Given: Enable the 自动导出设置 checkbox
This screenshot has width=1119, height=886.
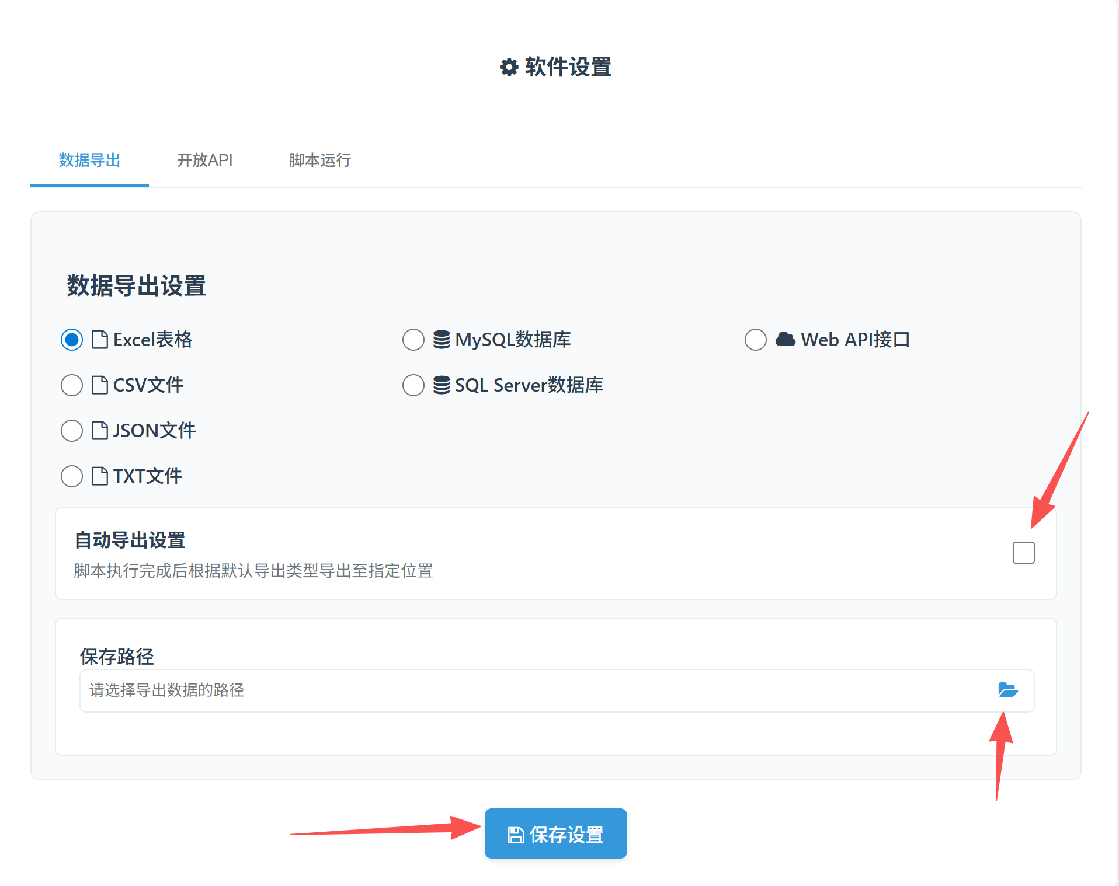Looking at the screenshot, I should pyautogui.click(x=1023, y=553).
